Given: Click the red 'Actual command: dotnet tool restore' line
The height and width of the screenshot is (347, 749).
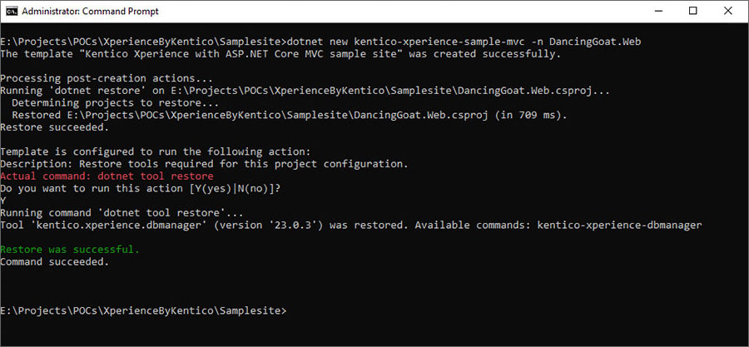Looking at the screenshot, I should pos(107,176).
